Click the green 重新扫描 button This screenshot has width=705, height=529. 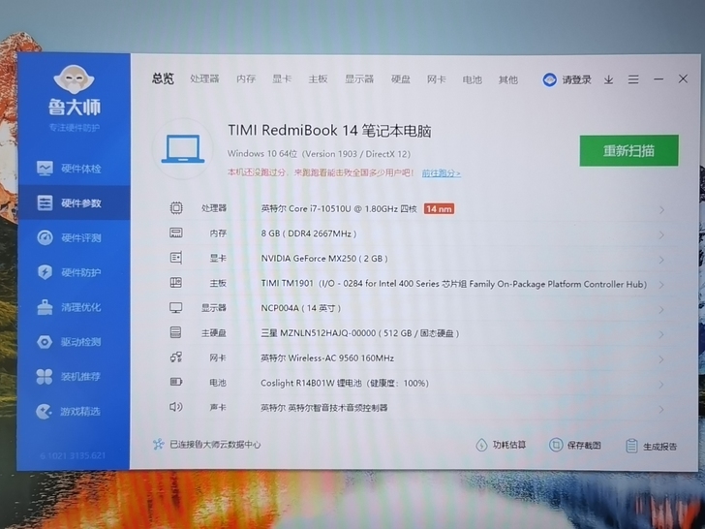[628, 151]
